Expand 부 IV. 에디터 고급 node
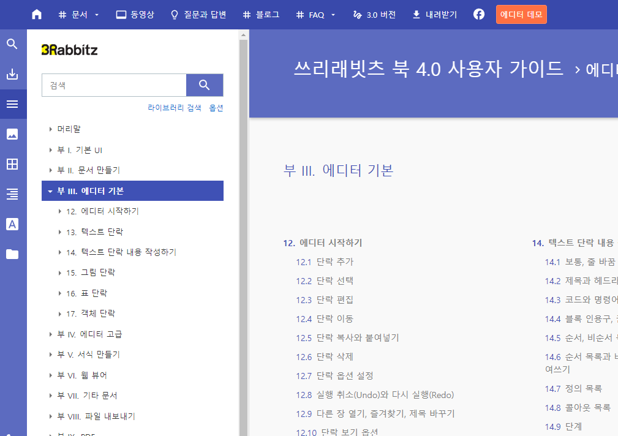This screenshot has width=618, height=436. pos(50,334)
